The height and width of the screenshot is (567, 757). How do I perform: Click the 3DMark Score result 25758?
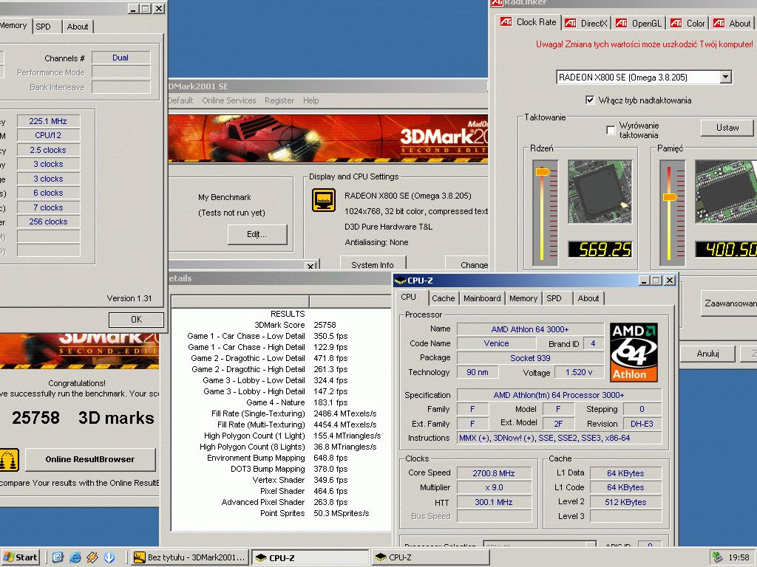[325, 325]
